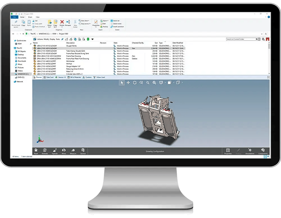Expand the address bar history dropdown
The height and width of the screenshot is (218, 281).
point(262,34)
